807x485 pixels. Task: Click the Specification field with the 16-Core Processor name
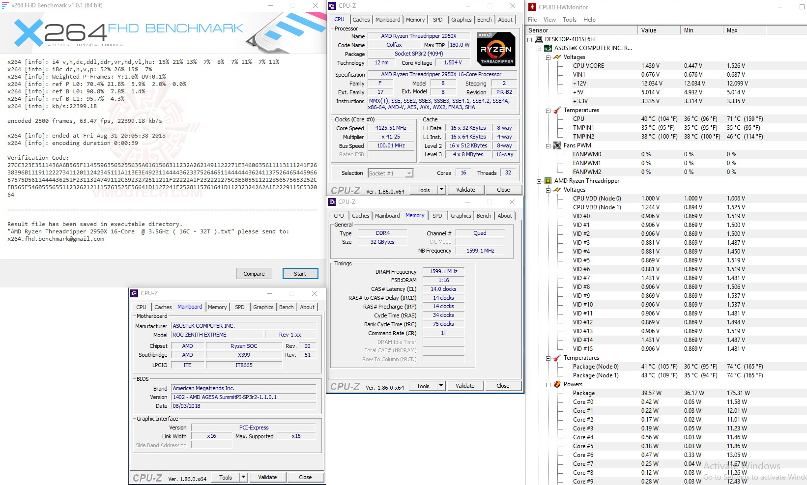[x=442, y=74]
